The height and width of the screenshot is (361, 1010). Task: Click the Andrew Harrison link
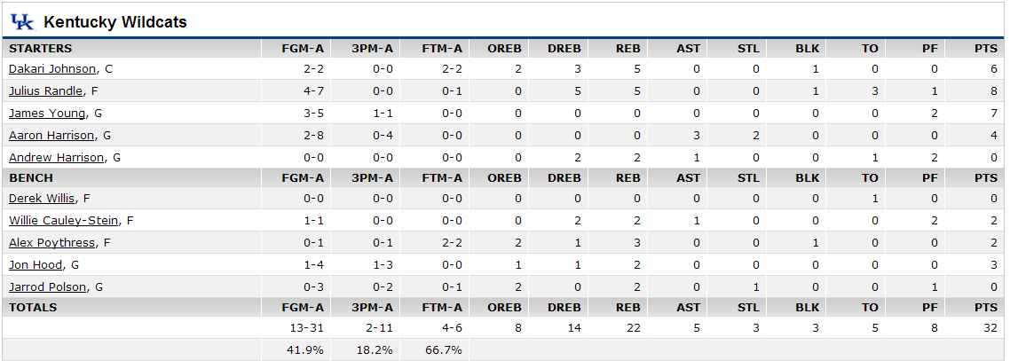[x=56, y=157]
